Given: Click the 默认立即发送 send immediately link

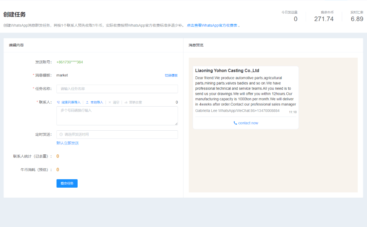Looking at the screenshot, I should pyautogui.click(x=68, y=143).
